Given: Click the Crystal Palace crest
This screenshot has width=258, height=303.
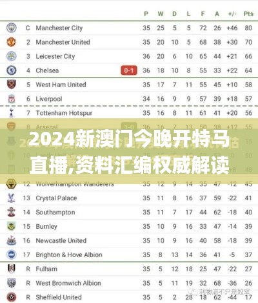Looking at the screenshot, I should coord(11,198).
